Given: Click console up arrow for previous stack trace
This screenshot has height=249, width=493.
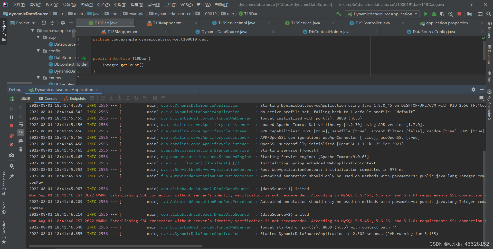Looking at the screenshot, I should [x=21, y=108].
